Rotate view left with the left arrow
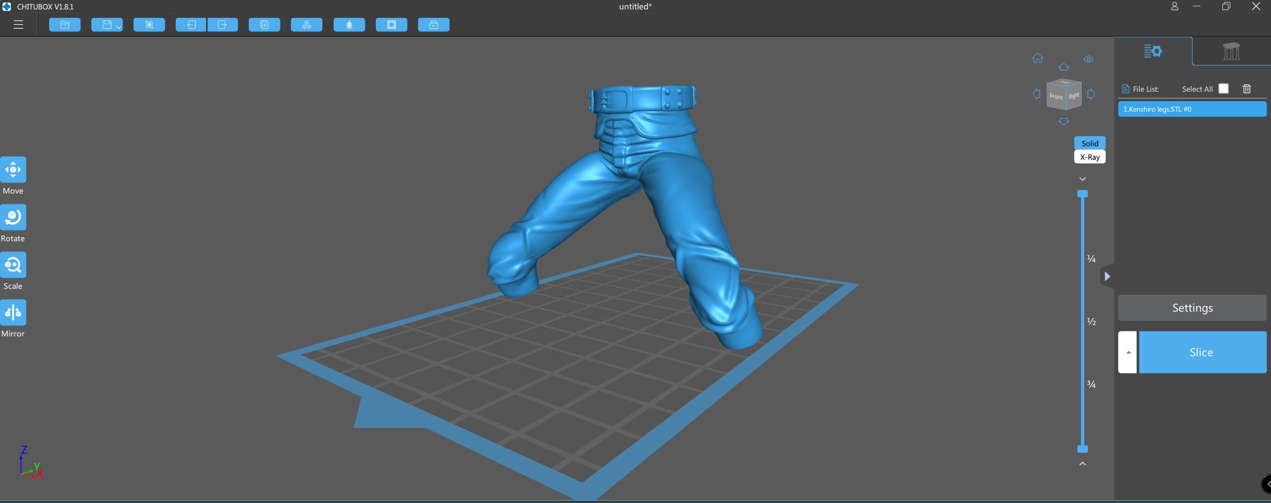 pos(1037,94)
